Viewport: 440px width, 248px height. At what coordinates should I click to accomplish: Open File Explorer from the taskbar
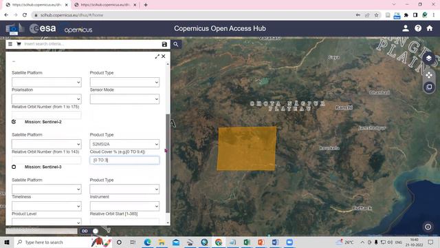pyautogui.click(x=162, y=242)
